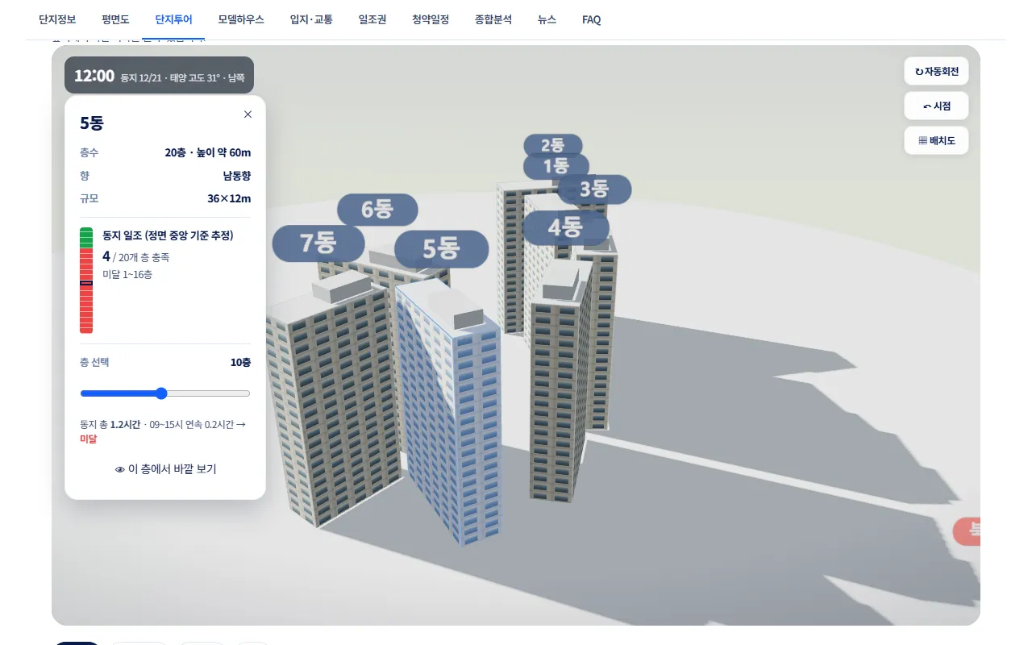
Task: Click the 미달 1~16층 text
Action: coord(127,274)
